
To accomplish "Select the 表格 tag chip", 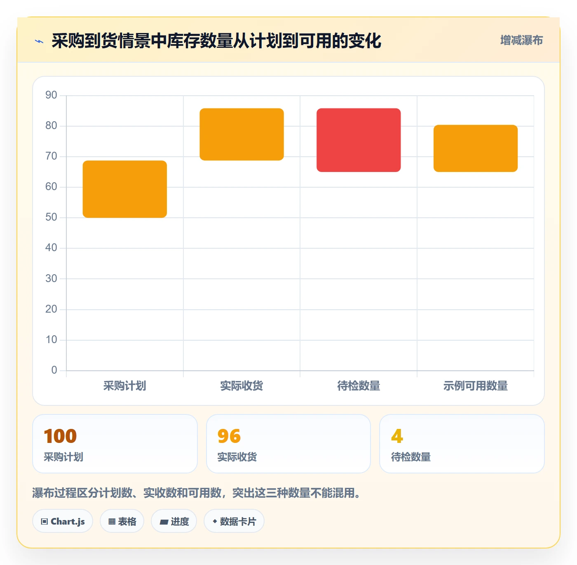I will (122, 521).
